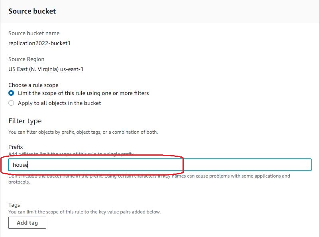This screenshot has height=237, width=320.
Task: Click the Add tag button
Action: click(27, 223)
